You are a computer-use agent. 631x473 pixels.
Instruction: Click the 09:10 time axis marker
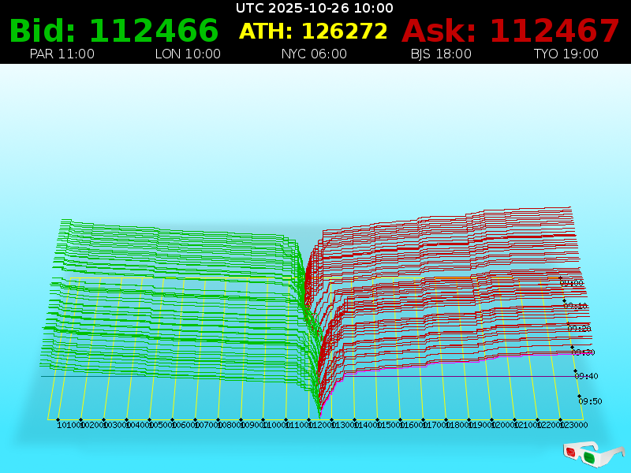576,305
